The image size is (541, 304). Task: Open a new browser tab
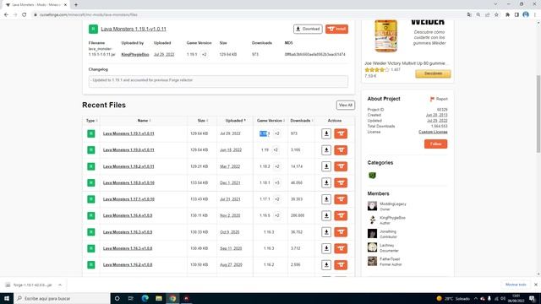(x=76, y=5)
